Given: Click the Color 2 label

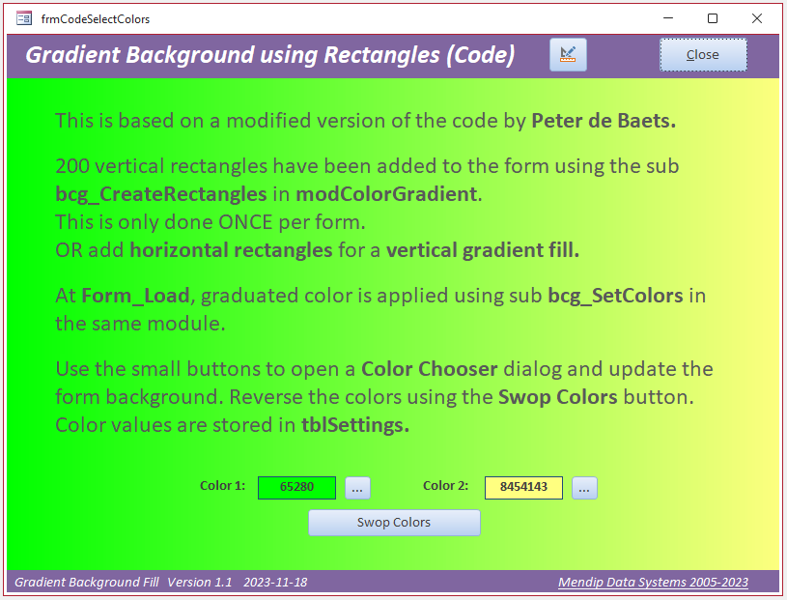Looking at the screenshot, I should coord(445,486).
